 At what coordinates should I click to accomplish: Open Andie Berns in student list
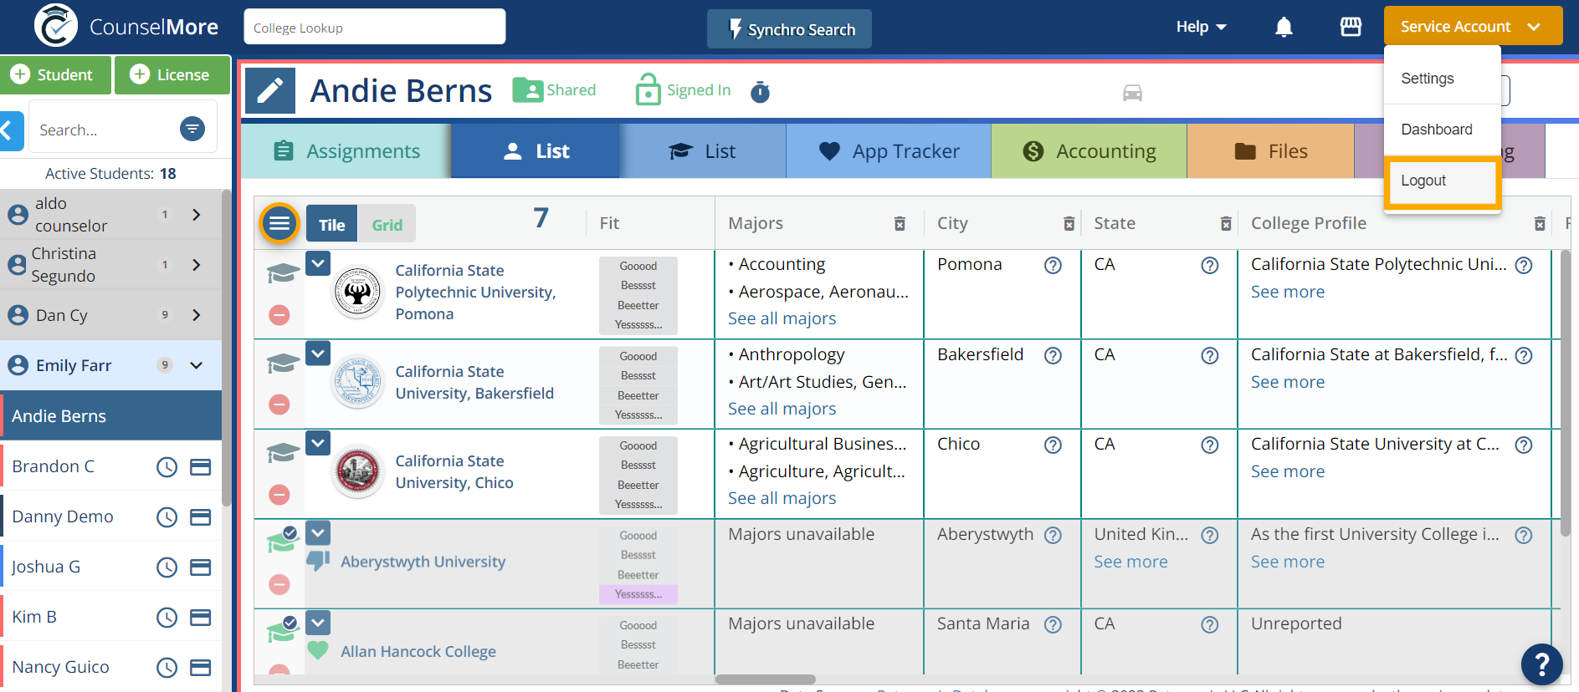pos(110,415)
